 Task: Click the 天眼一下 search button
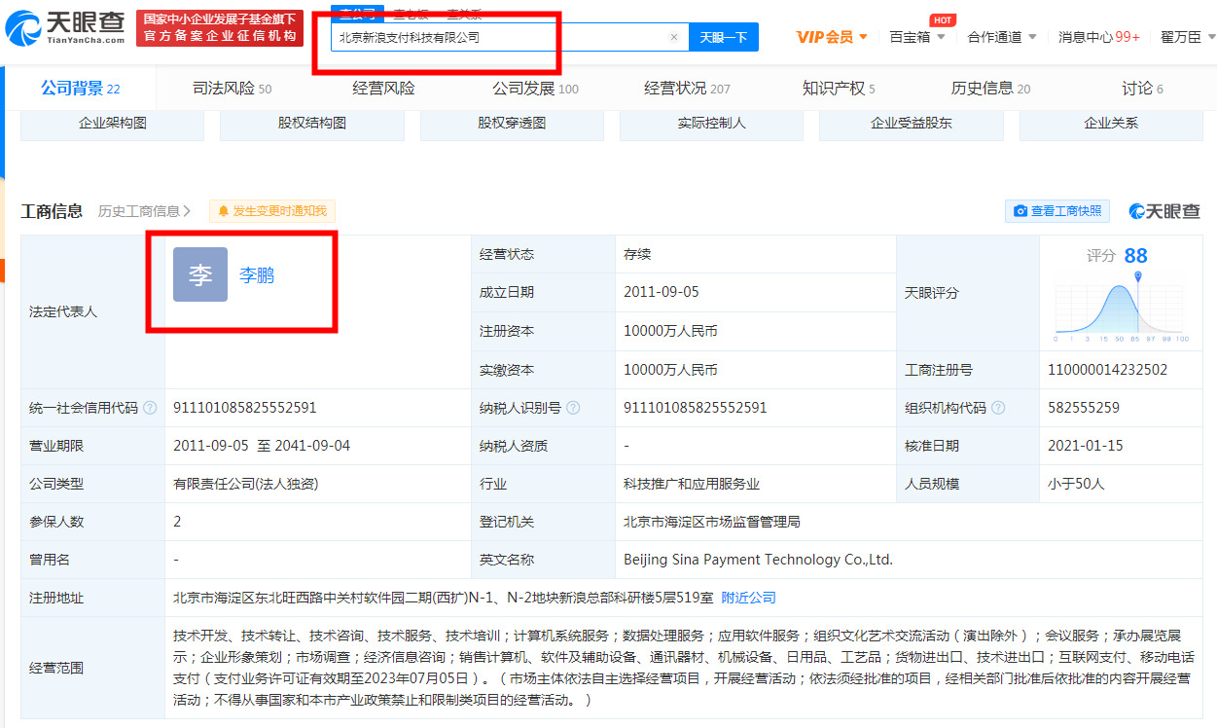724,37
